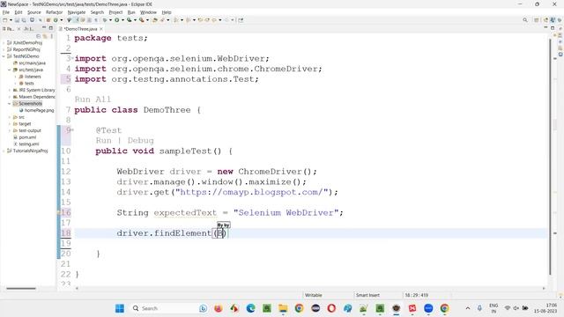This screenshot has width=564, height=317.
Task: Open the Run button dropdown arrow
Action: tap(122, 20)
